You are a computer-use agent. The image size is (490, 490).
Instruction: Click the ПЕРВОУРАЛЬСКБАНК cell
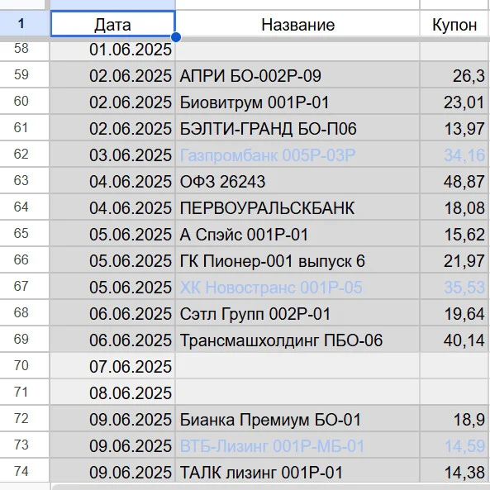point(297,207)
